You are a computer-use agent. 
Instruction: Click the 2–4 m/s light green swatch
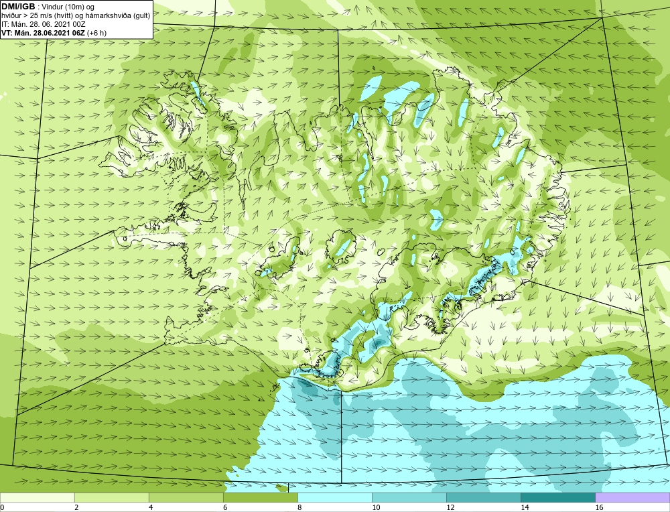pyautogui.click(x=112, y=497)
